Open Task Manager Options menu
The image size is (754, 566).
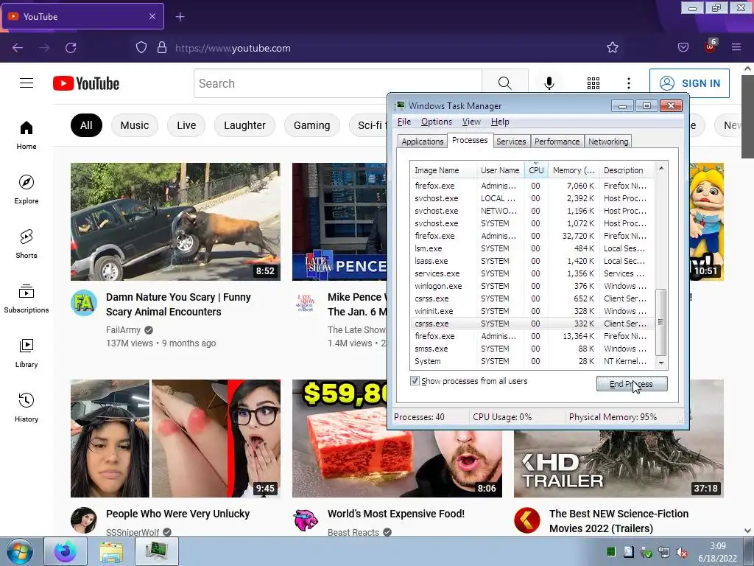pos(436,122)
